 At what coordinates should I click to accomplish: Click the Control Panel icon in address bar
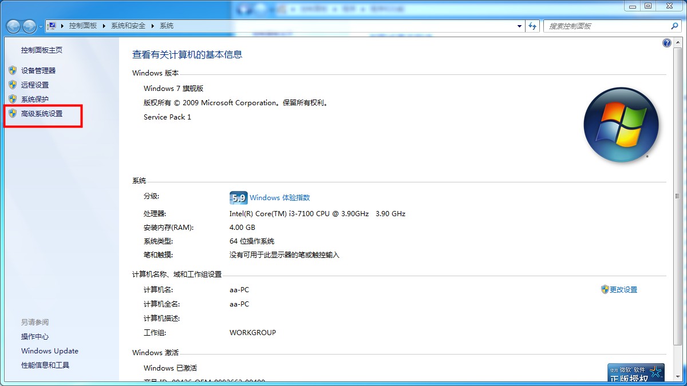click(x=52, y=26)
